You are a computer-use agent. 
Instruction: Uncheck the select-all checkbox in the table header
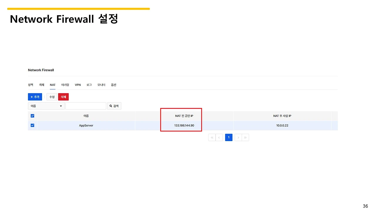[x=32, y=116]
